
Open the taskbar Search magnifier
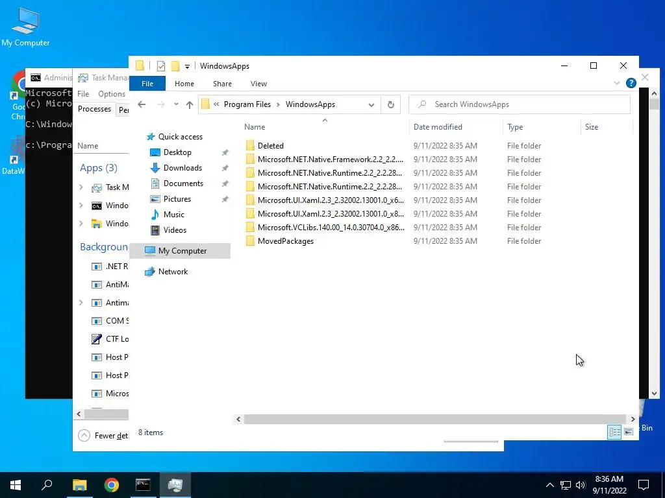click(47, 485)
